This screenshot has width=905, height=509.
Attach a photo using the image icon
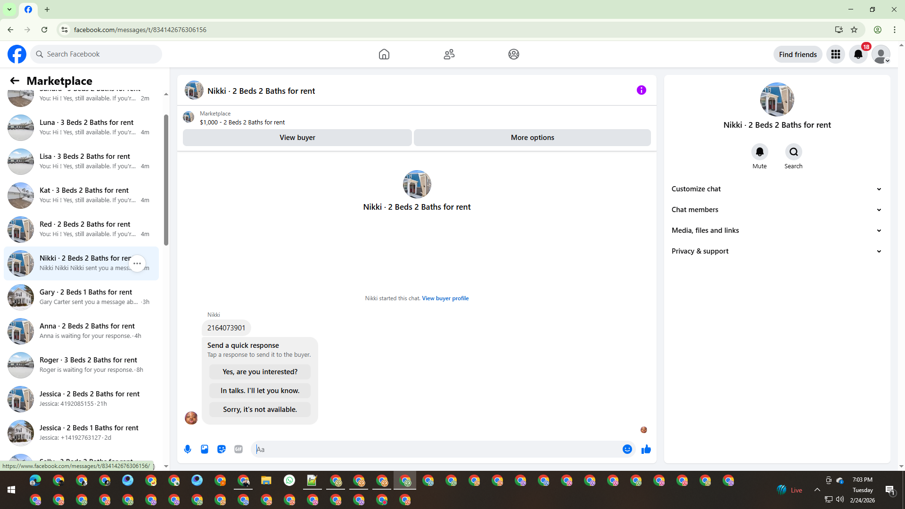pos(205,449)
